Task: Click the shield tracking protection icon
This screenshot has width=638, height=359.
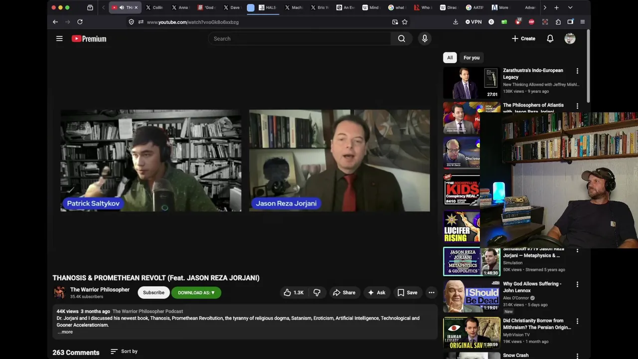Action: tap(131, 22)
